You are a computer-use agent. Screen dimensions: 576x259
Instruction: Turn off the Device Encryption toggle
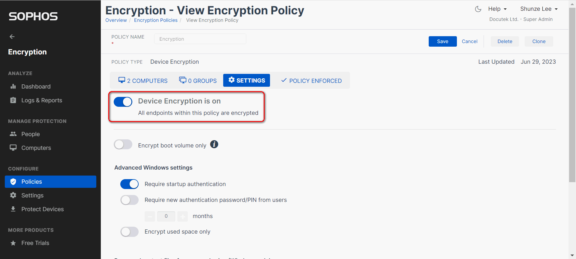[x=123, y=102]
